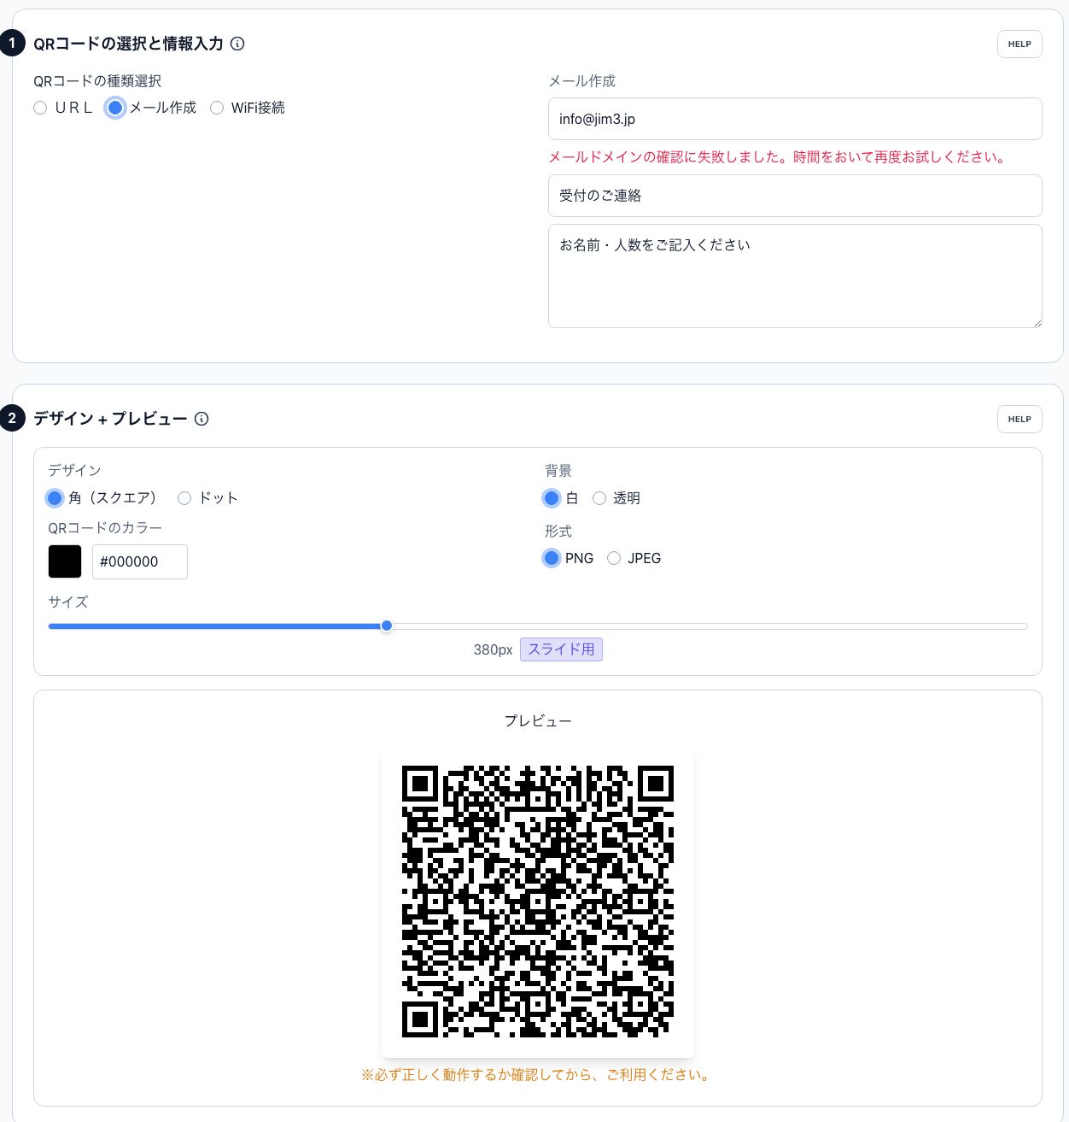Select the WiFi接続 QR code type
The height and width of the screenshot is (1122, 1069).
[217, 108]
